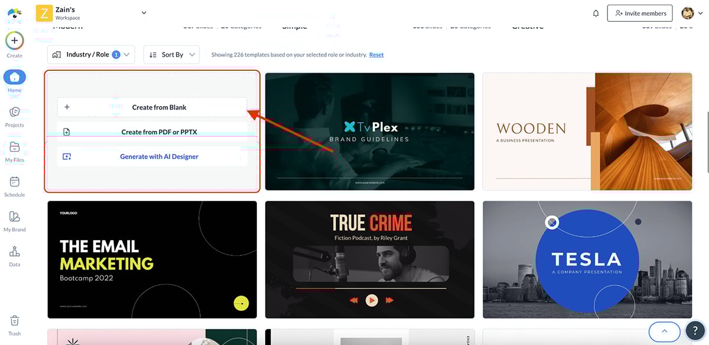
Task: Click the Create plus icon in sidebar
Action: (15, 41)
